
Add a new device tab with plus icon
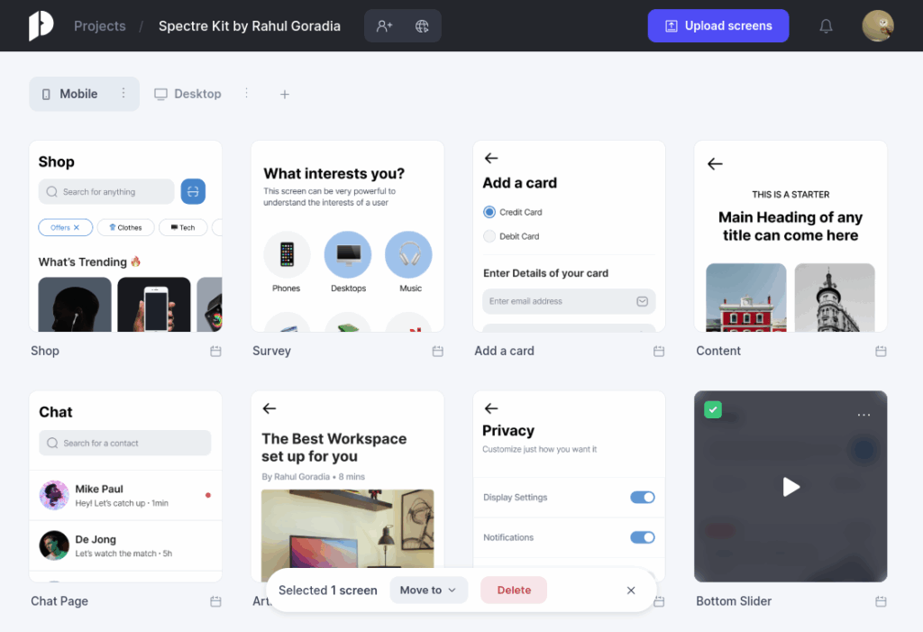coord(285,94)
